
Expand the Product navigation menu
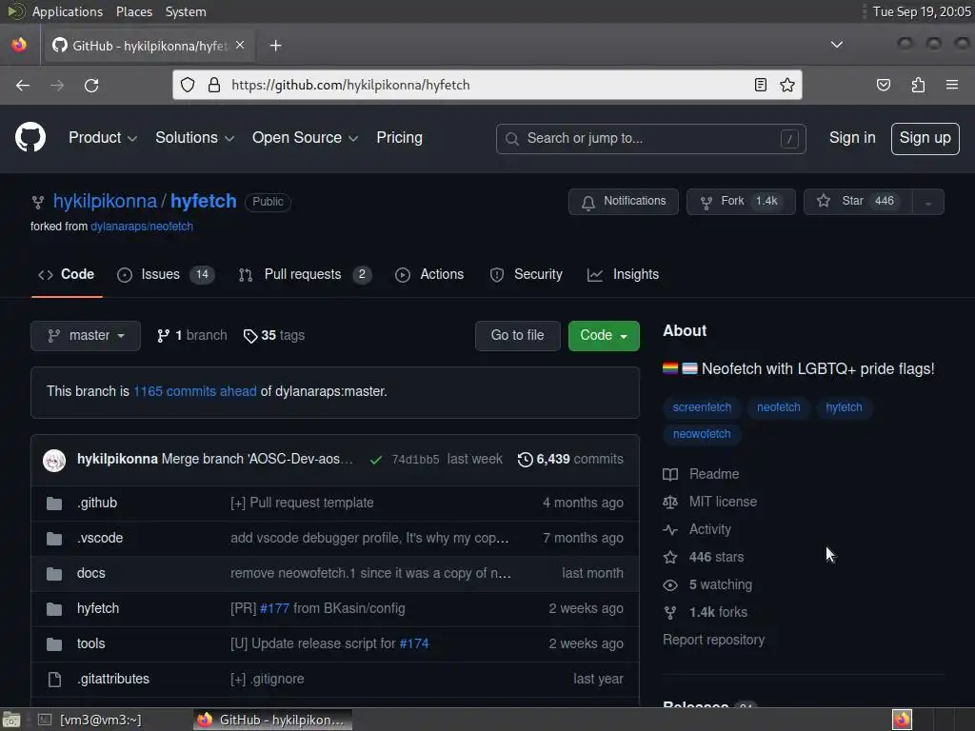click(x=103, y=137)
